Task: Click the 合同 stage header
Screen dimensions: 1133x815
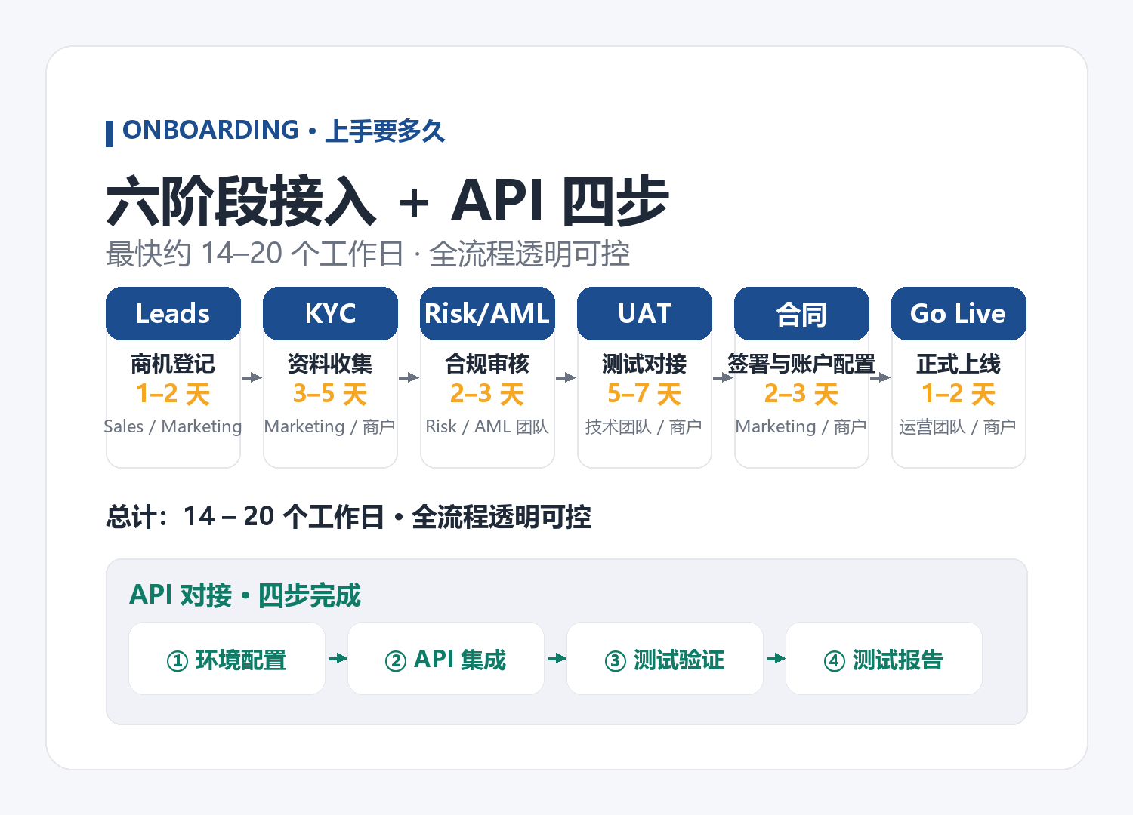Action: tap(801, 313)
